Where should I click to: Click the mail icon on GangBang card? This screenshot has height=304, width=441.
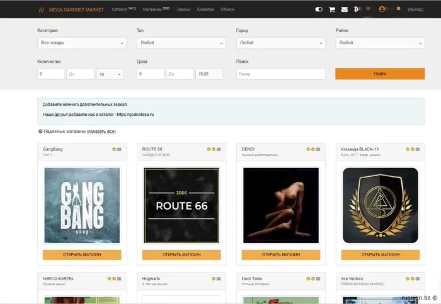tap(118, 149)
